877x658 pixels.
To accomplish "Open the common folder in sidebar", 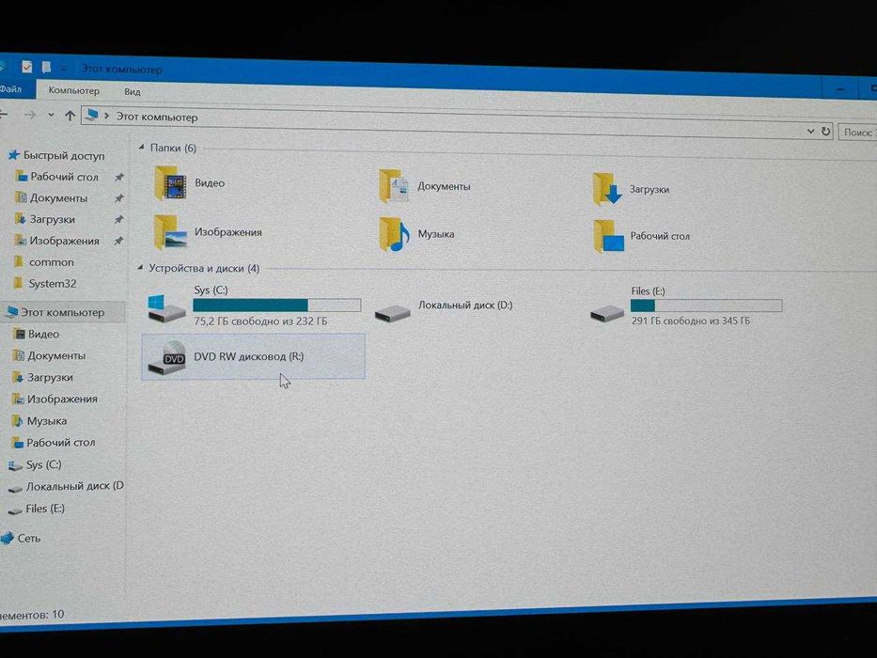I will point(52,262).
